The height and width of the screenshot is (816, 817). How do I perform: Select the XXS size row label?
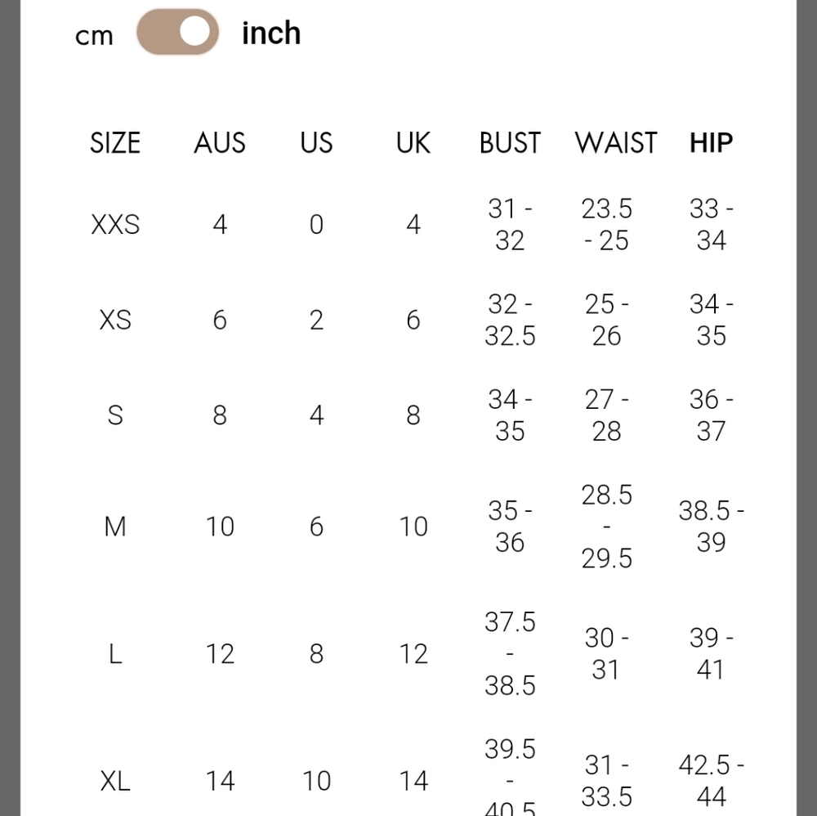click(x=115, y=225)
